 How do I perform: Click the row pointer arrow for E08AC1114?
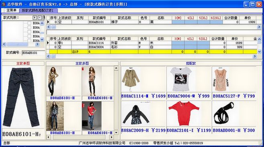[x=48, y=43]
